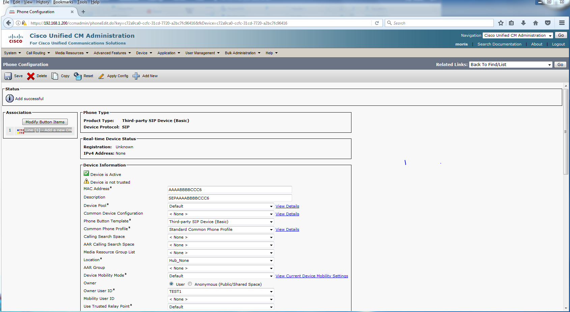Open the Call Routing menu
This screenshot has height=312, width=570.
coord(38,53)
